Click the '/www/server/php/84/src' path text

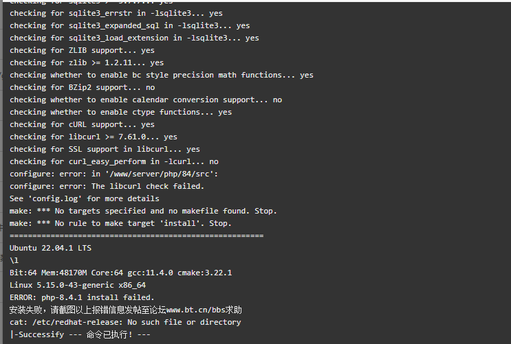tap(160, 174)
